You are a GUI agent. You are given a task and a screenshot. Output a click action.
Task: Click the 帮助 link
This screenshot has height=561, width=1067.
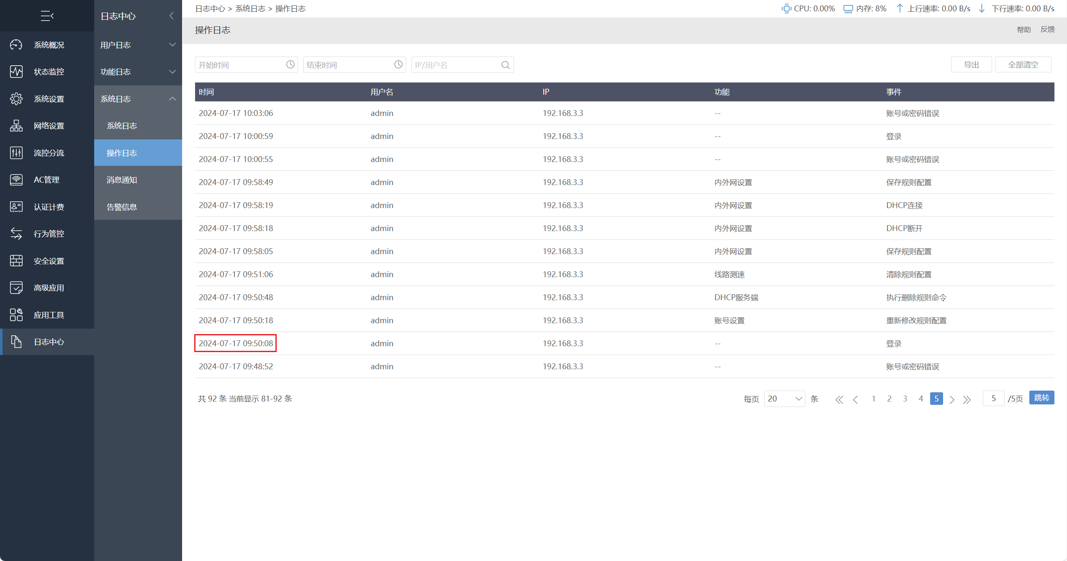click(x=1024, y=29)
